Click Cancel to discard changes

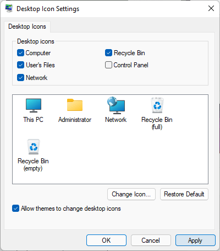click(x=151, y=240)
